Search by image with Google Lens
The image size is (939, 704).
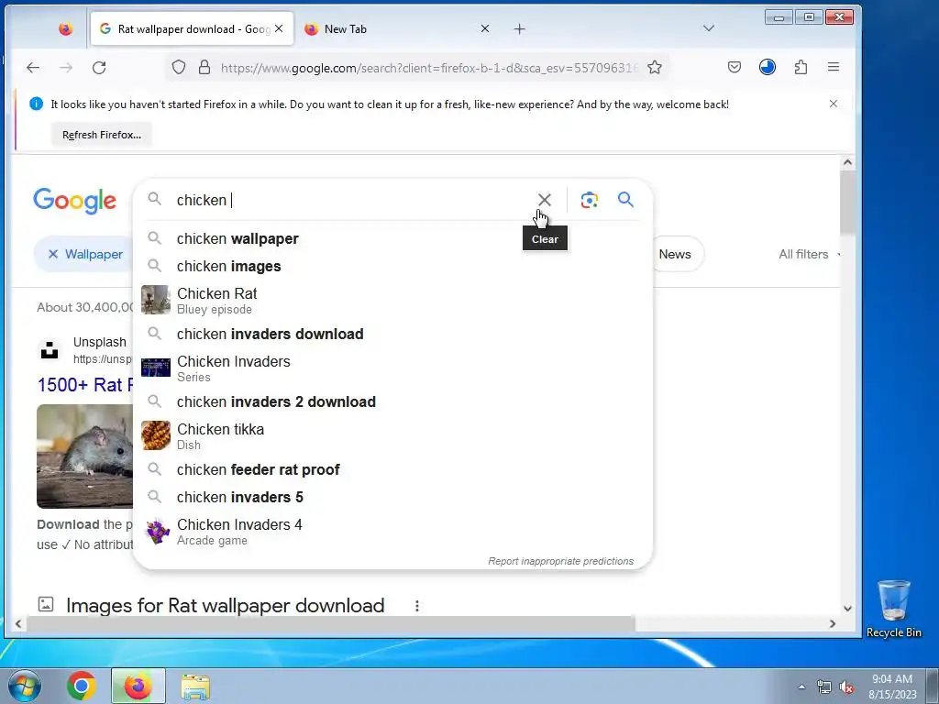click(590, 200)
